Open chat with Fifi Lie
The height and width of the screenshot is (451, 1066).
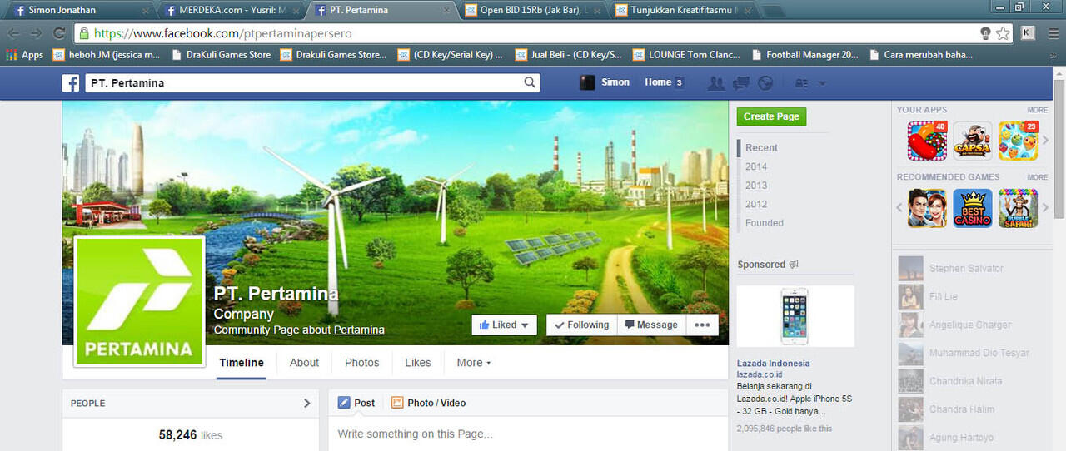(944, 296)
